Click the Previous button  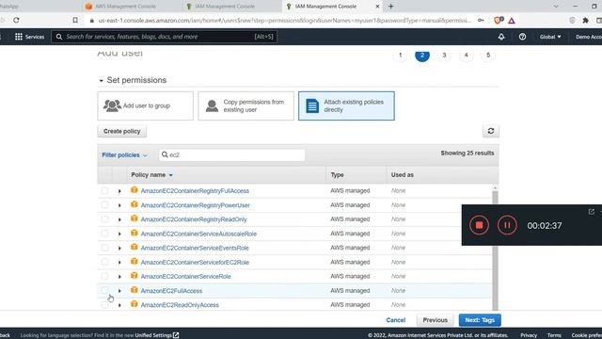435,320
